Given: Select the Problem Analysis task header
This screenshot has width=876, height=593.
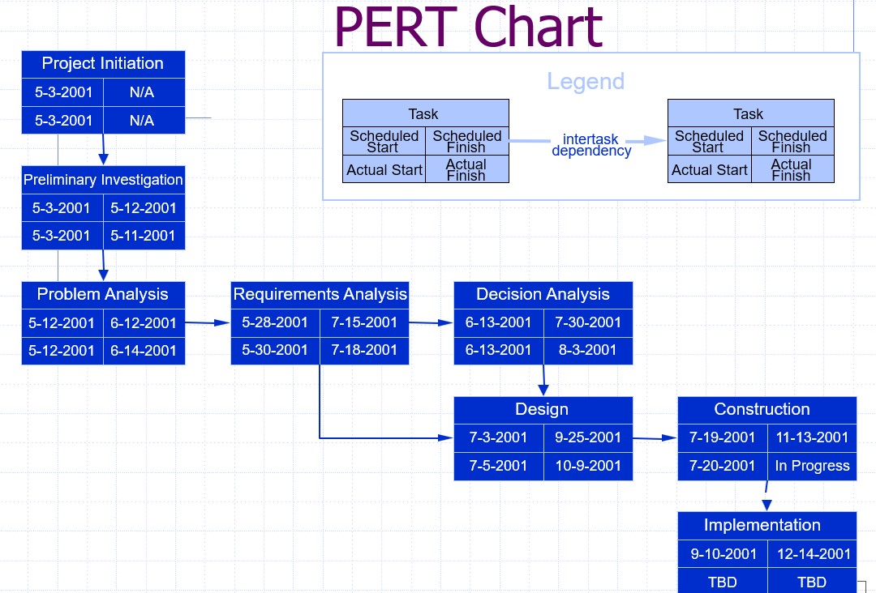Looking at the screenshot, I should pos(103,295).
